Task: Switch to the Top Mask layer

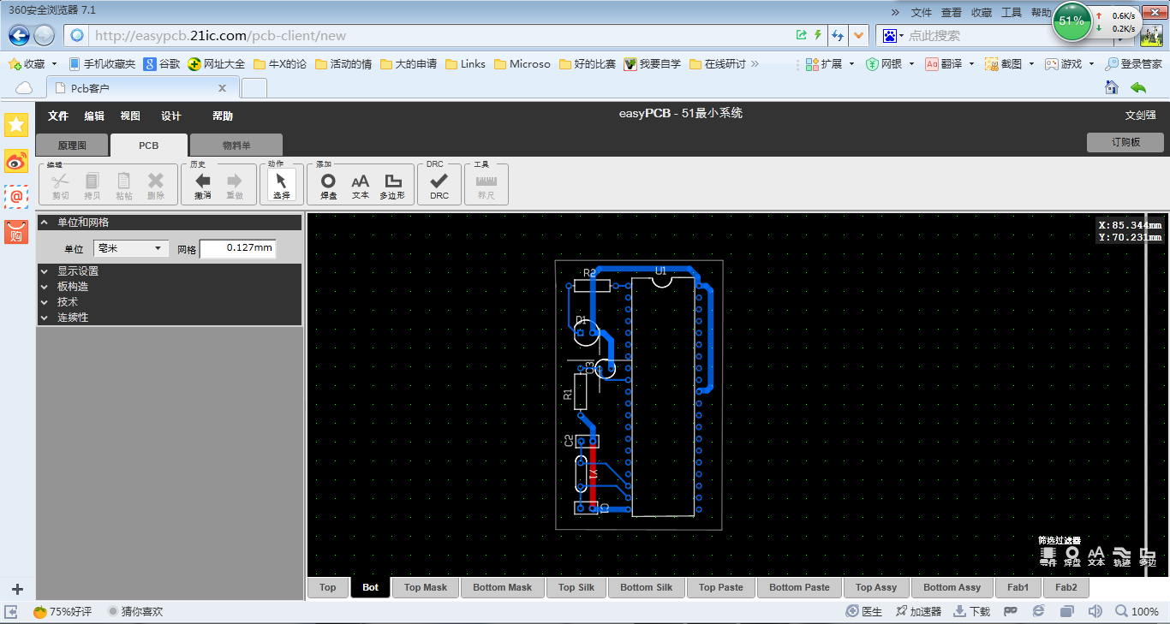Action: point(426,587)
